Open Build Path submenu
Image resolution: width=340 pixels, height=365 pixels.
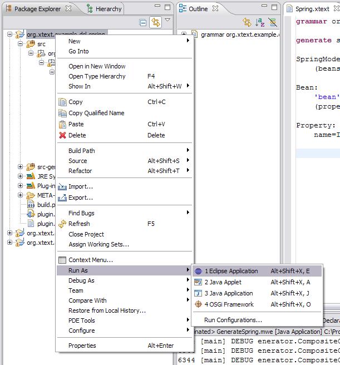click(x=125, y=151)
